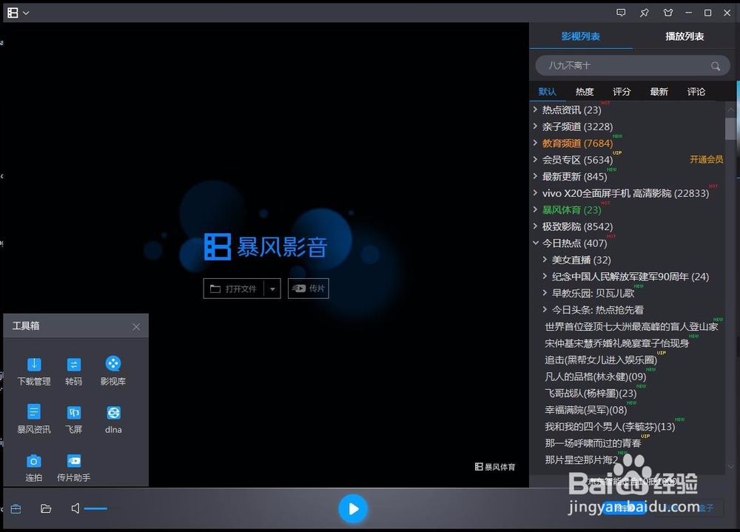Open the 传片助手 transfer assistant
This screenshot has width=740, height=532.
(73, 468)
